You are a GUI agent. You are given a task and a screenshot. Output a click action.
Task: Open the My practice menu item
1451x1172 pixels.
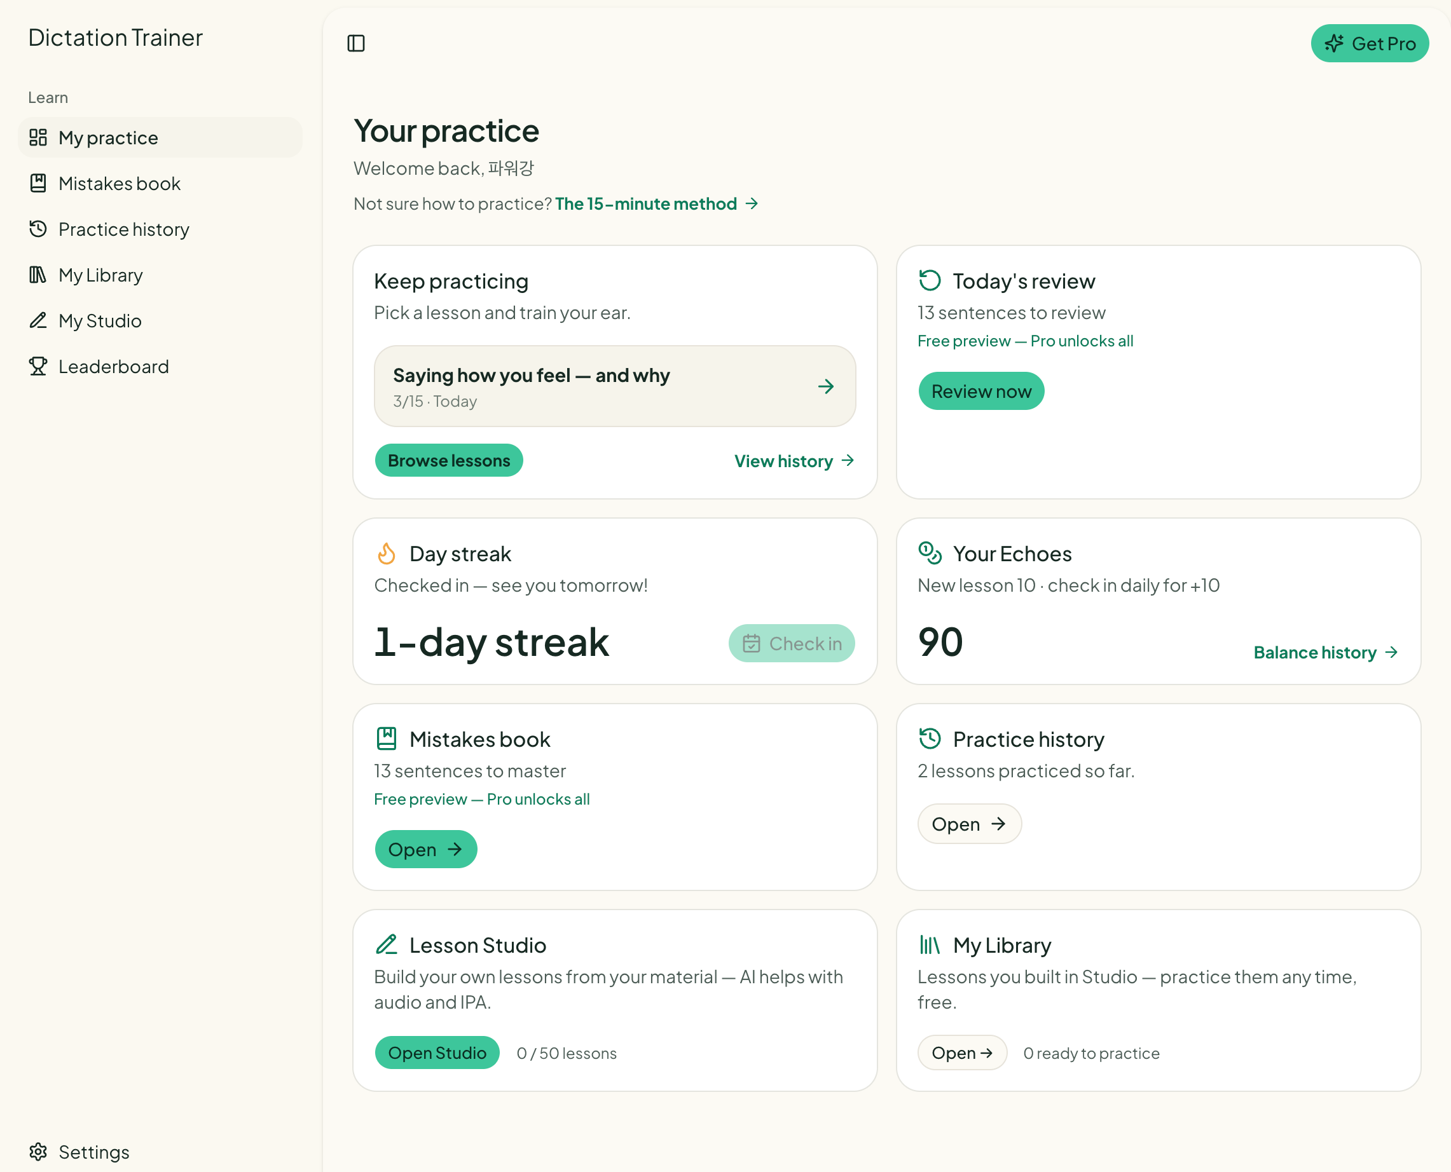coord(160,138)
